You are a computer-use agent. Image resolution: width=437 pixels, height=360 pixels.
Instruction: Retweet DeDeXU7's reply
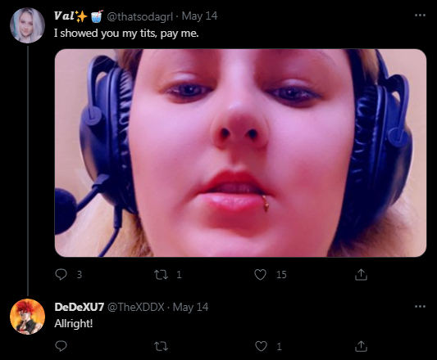pos(161,346)
